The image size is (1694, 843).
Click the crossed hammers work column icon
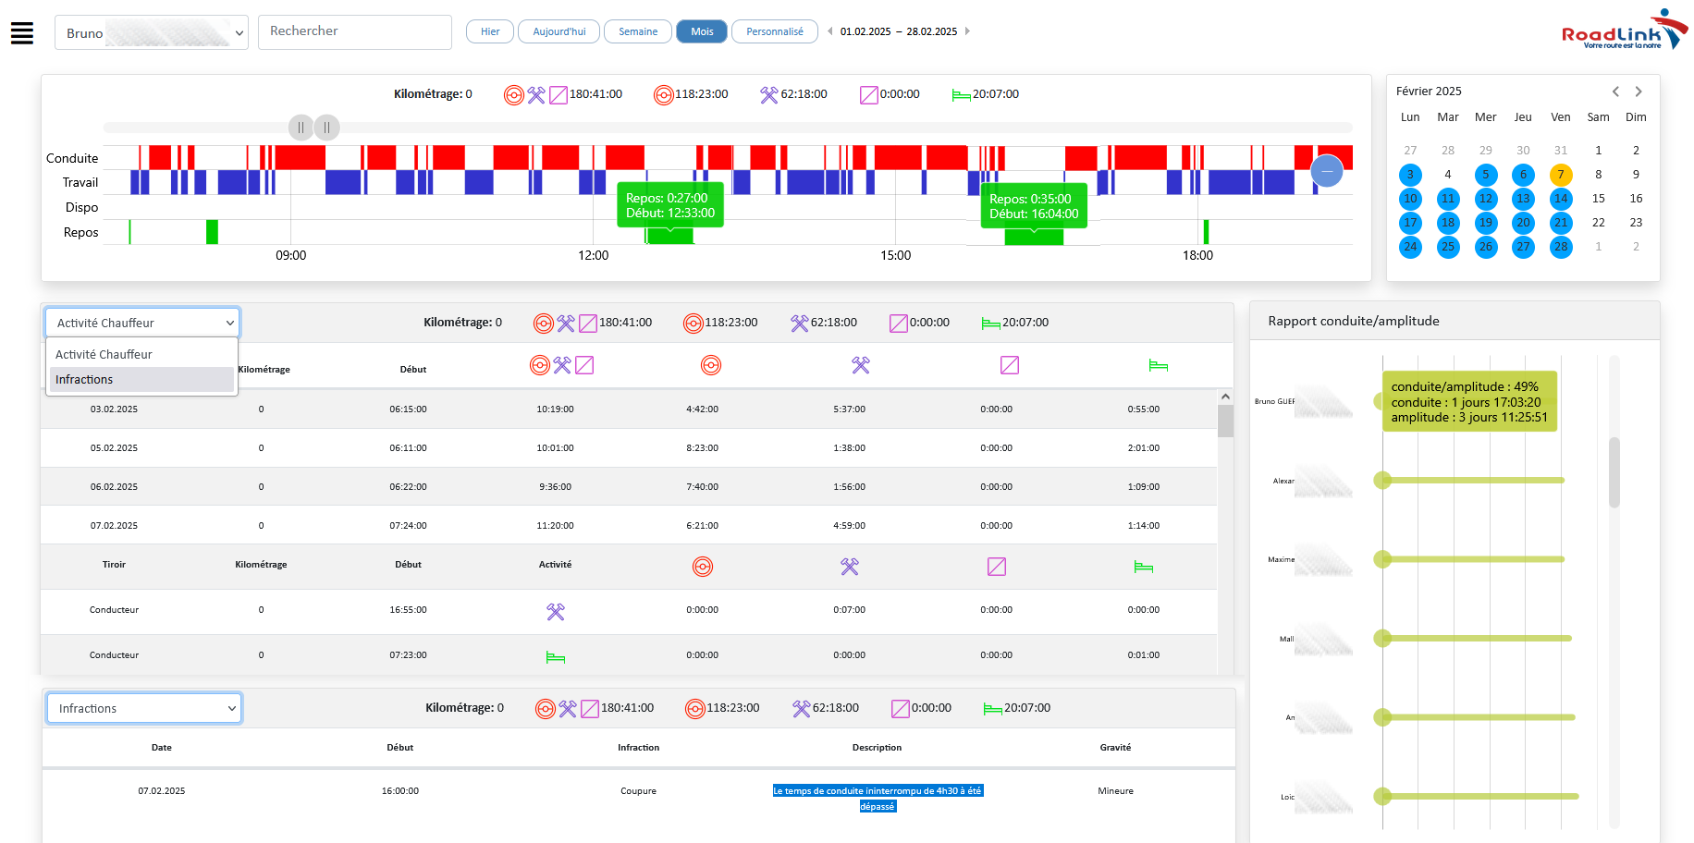[x=860, y=366]
